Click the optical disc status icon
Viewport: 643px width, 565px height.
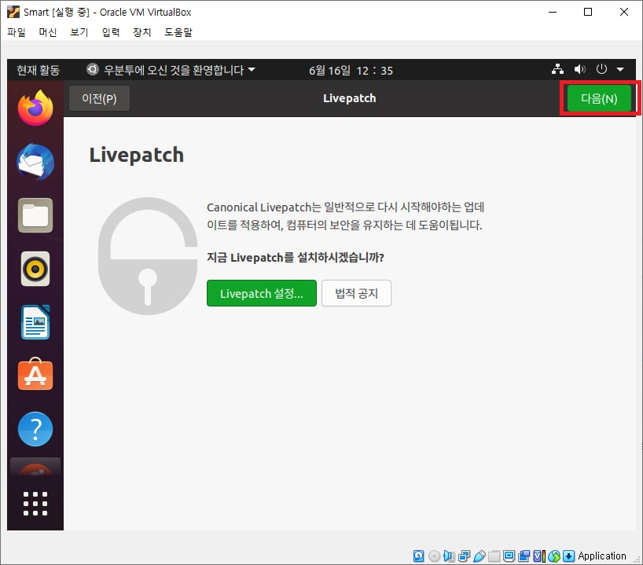tap(434, 556)
